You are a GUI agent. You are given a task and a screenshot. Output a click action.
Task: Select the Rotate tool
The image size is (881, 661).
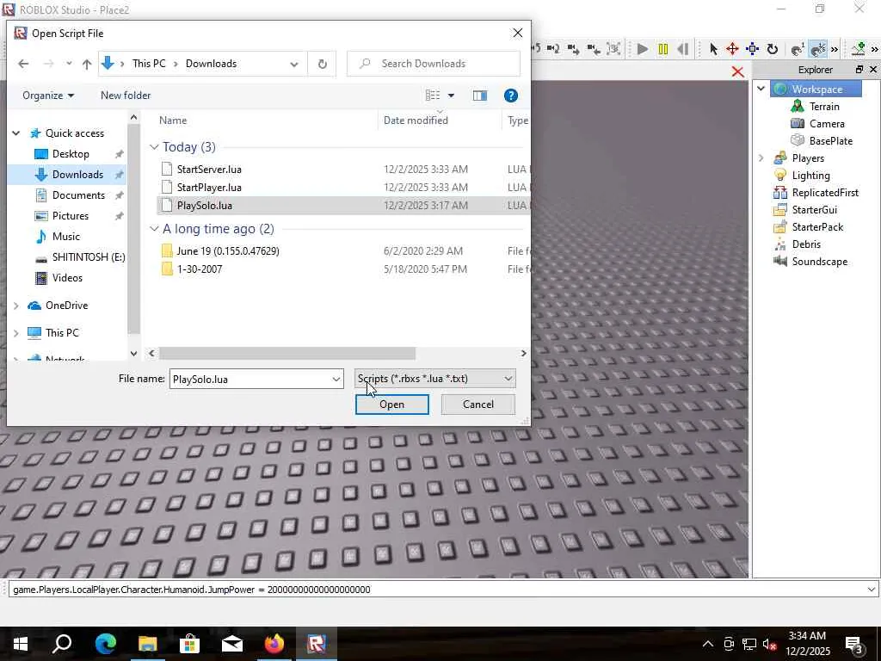coord(773,49)
